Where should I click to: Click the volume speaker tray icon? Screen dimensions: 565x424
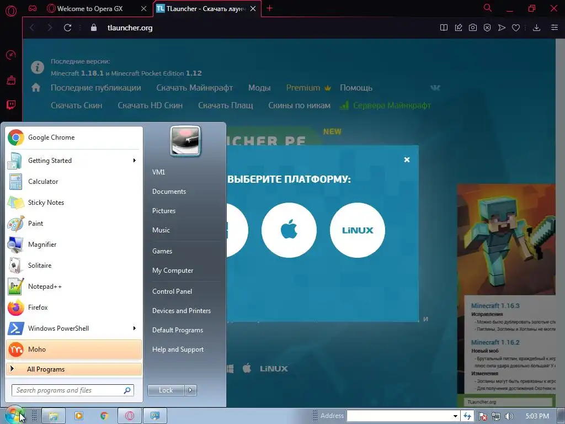click(x=509, y=416)
